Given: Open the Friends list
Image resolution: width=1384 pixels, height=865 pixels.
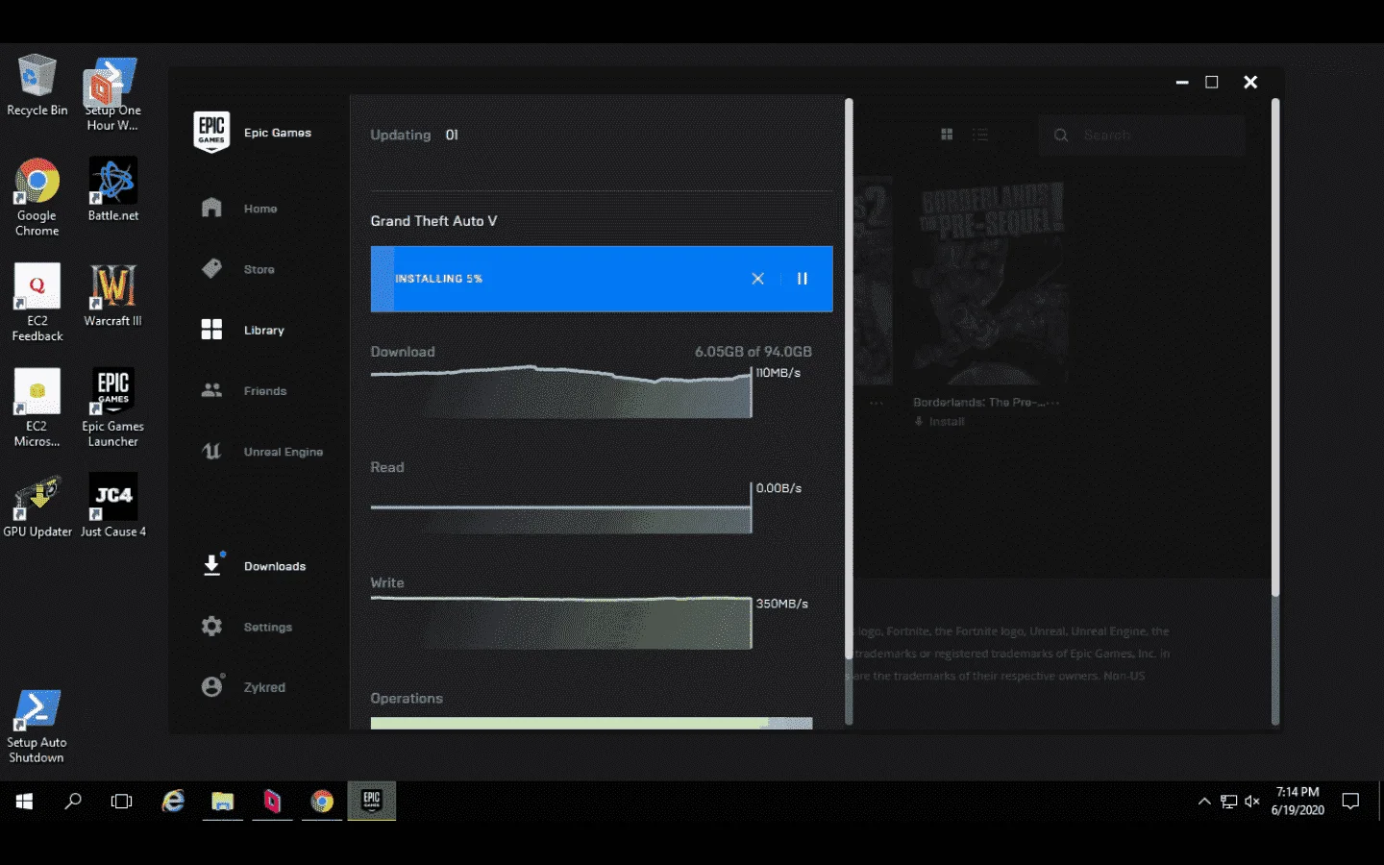Looking at the screenshot, I should click(x=264, y=390).
